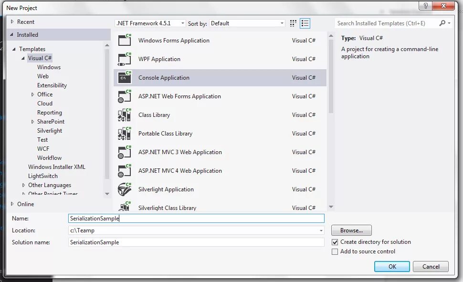Click the template list scroll down arrow

(x=331, y=207)
